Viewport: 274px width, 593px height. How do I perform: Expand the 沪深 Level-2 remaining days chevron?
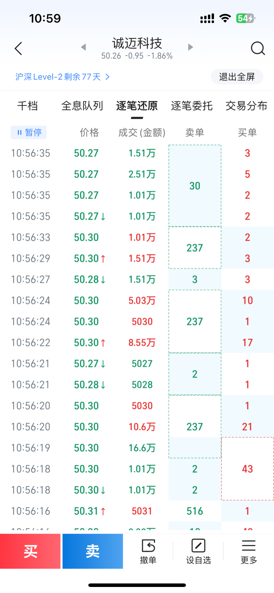click(107, 77)
